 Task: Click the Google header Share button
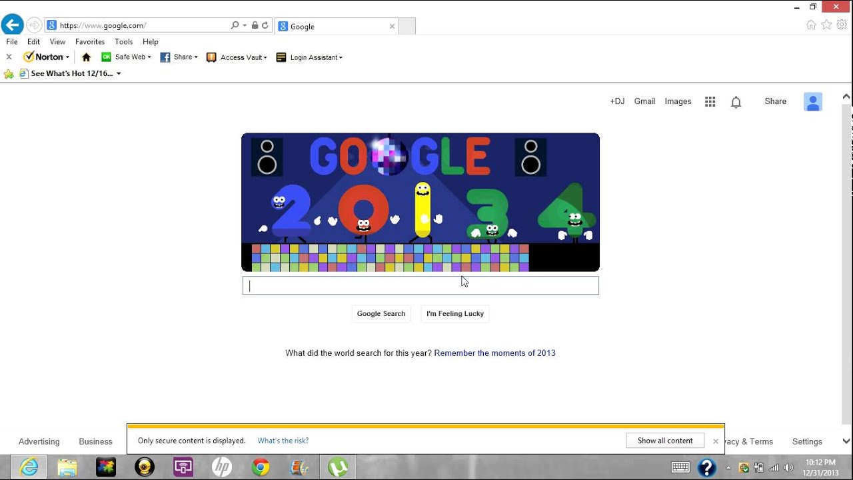click(x=775, y=101)
